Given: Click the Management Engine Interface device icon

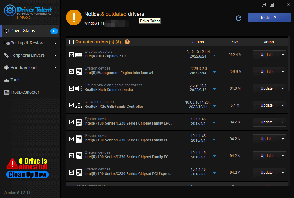Looking at the screenshot, I should (x=79, y=72).
